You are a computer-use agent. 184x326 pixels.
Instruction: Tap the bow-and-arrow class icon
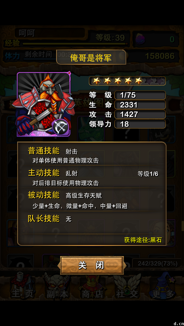pos(61,127)
